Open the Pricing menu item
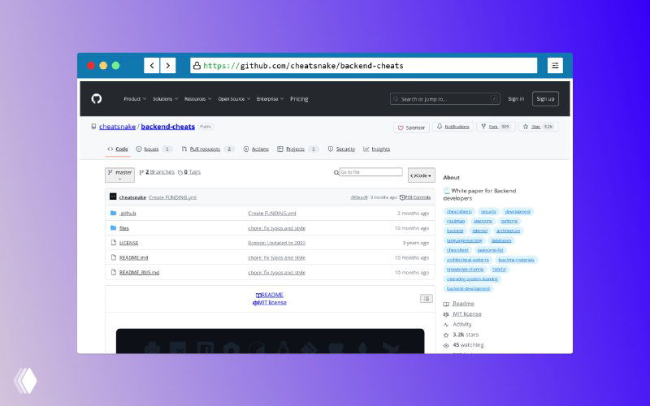 pyautogui.click(x=299, y=99)
